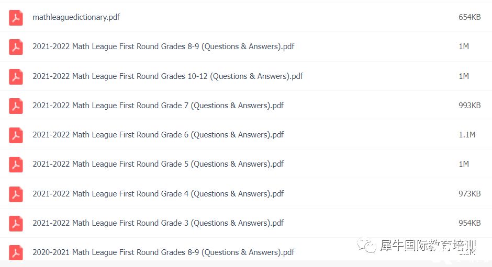Click the PDF icon for 2020-2021 Grades 8-9 file
Viewport: 492px width, 267px height.
tap(16, 252)
